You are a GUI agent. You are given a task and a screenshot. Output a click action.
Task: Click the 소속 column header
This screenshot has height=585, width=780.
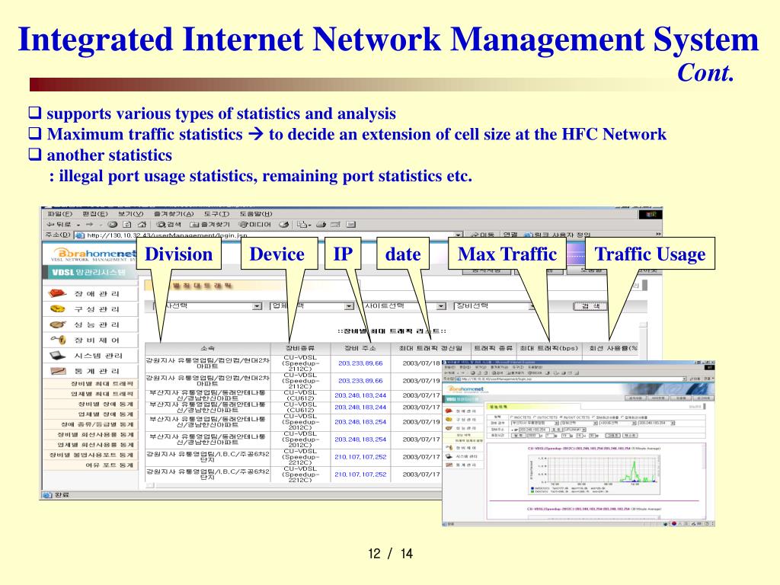207,348
